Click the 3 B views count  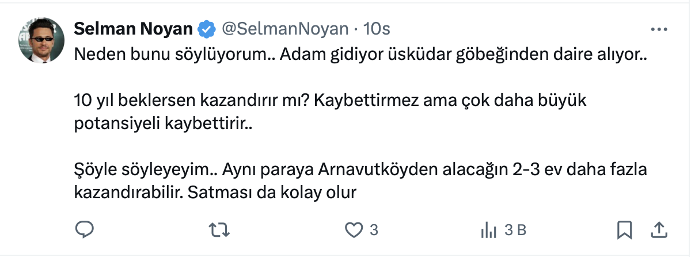(515, 230)
